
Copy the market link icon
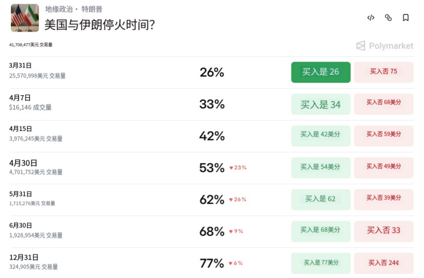coord(388,18)
